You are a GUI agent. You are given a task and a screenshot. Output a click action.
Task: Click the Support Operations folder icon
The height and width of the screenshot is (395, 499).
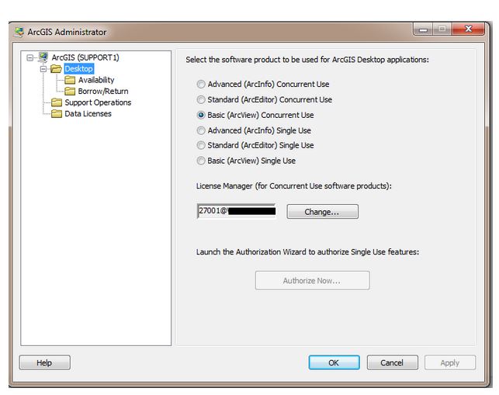[x=57, y=102]
